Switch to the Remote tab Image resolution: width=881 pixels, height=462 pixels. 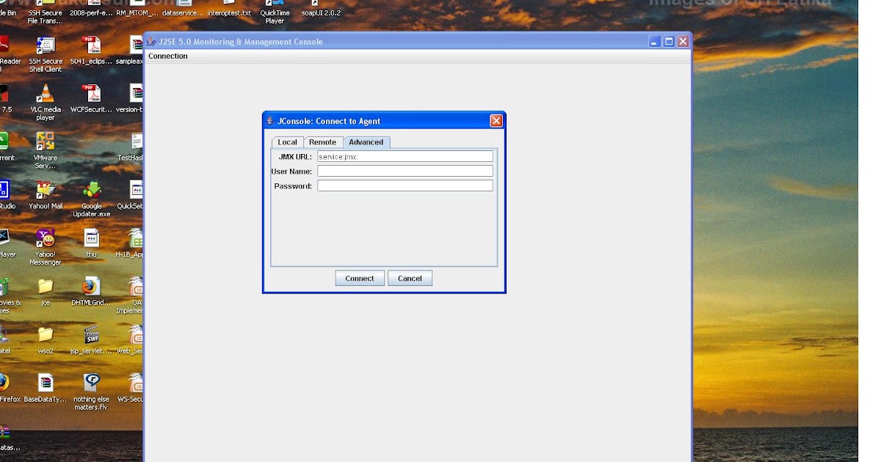pyautogui.click(x=322, y=142)
